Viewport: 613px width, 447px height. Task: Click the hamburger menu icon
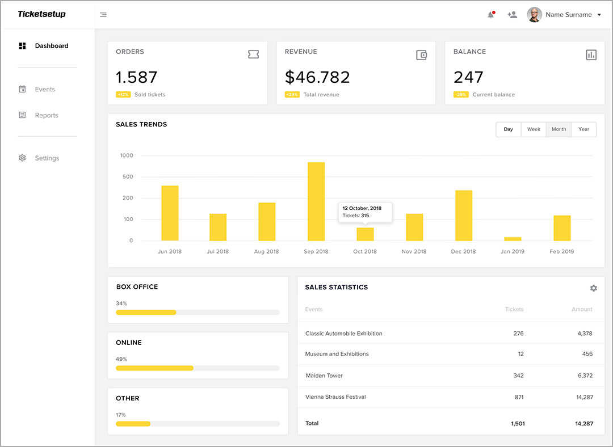click(103, 15)
